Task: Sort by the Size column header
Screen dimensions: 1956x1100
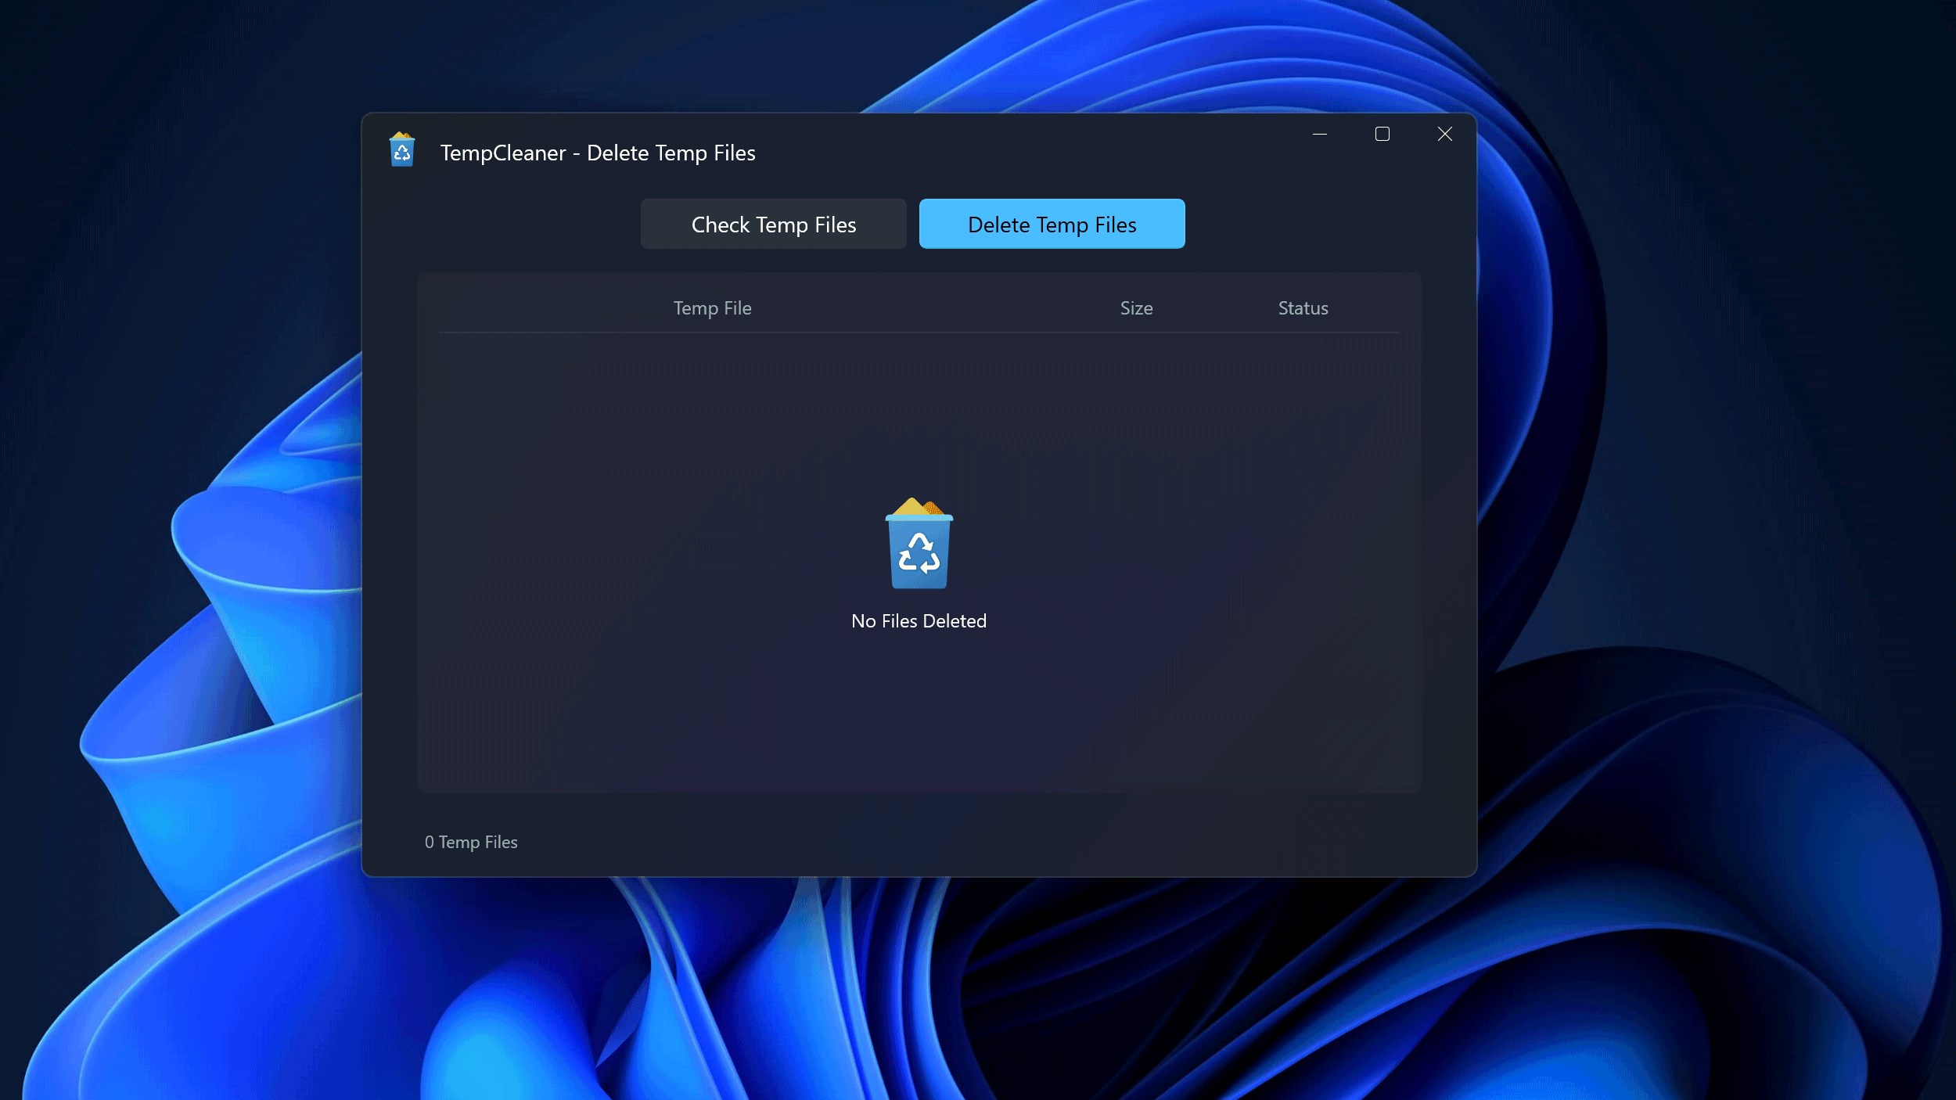Action: pos(1136,308)
